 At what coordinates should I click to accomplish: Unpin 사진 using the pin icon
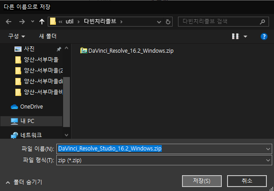click(x=59, y=49)
